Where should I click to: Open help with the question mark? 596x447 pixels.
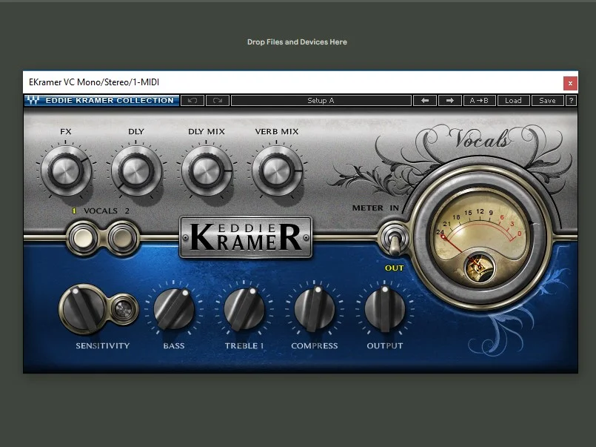coord(571,100)
